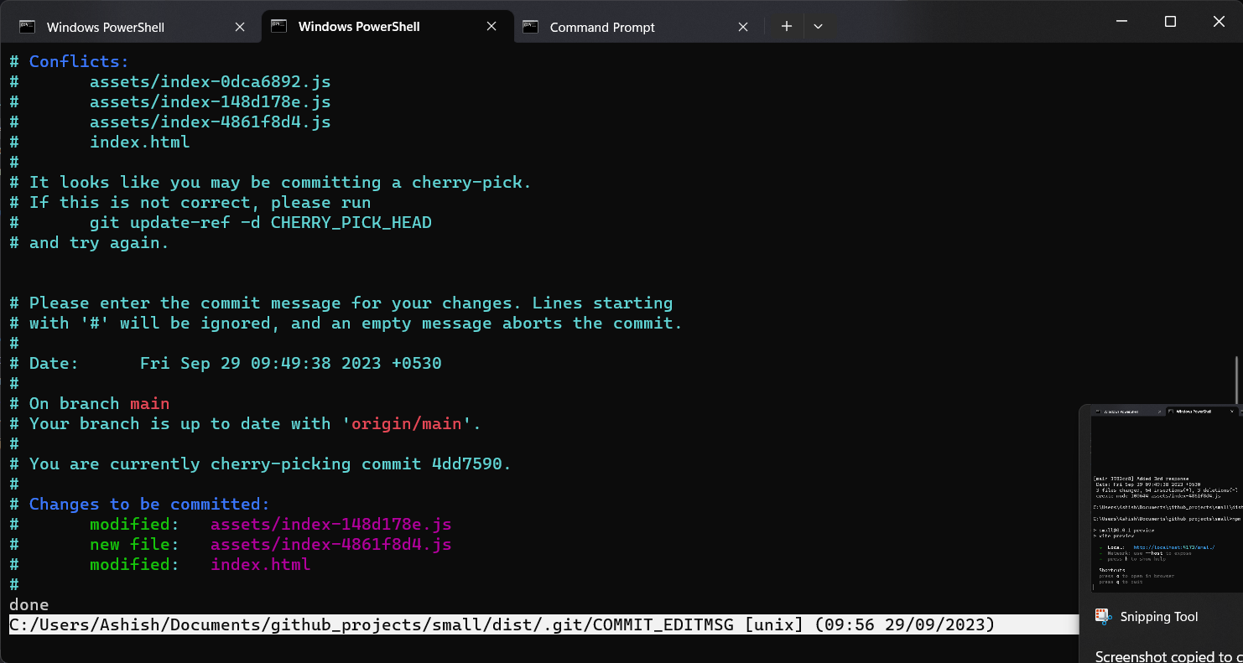Click the PowerShell icon on the leftmost tab
Screen dimensions: 1243x663
(x=28, y=26)
